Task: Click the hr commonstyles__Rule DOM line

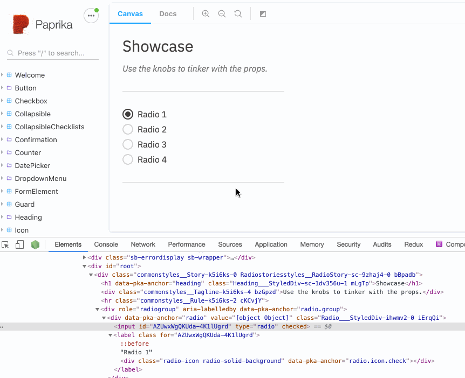Action: point(184,301)
